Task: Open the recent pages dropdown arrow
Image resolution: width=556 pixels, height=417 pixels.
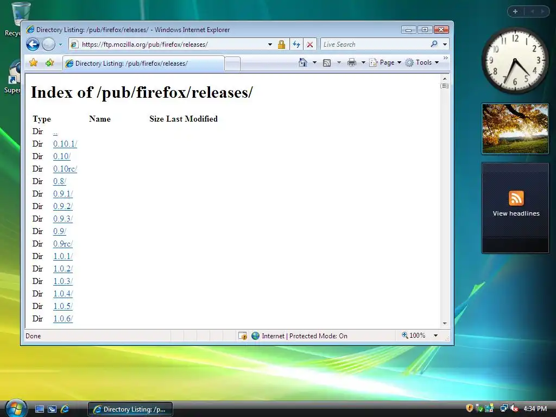Action: coord(61,45)
